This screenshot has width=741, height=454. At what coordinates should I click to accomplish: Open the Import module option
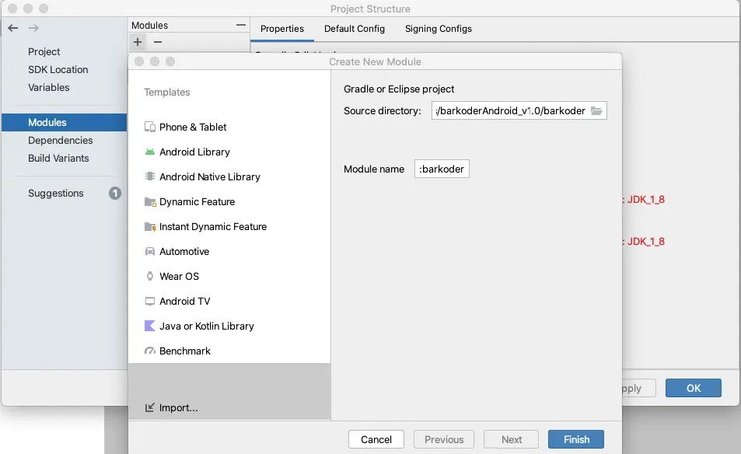coord(178,407)
